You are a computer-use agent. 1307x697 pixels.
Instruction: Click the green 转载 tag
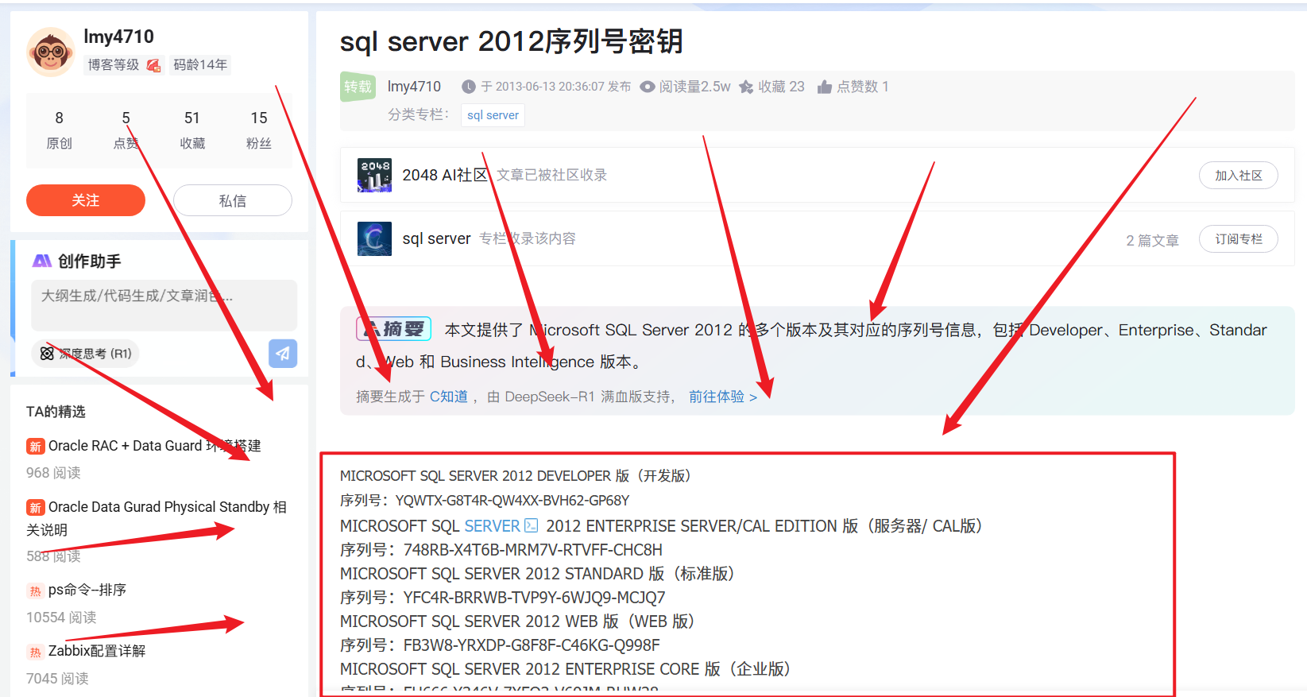click(358, 87)
